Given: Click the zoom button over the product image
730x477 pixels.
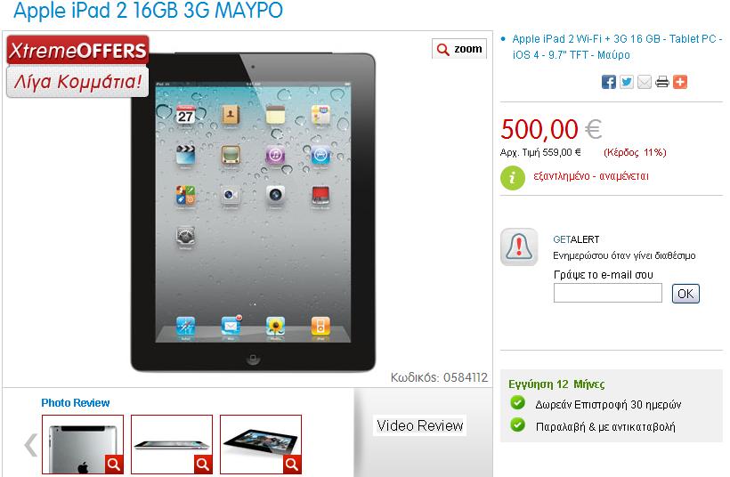Looking at the screenshot, I should [x=459, y=49].
